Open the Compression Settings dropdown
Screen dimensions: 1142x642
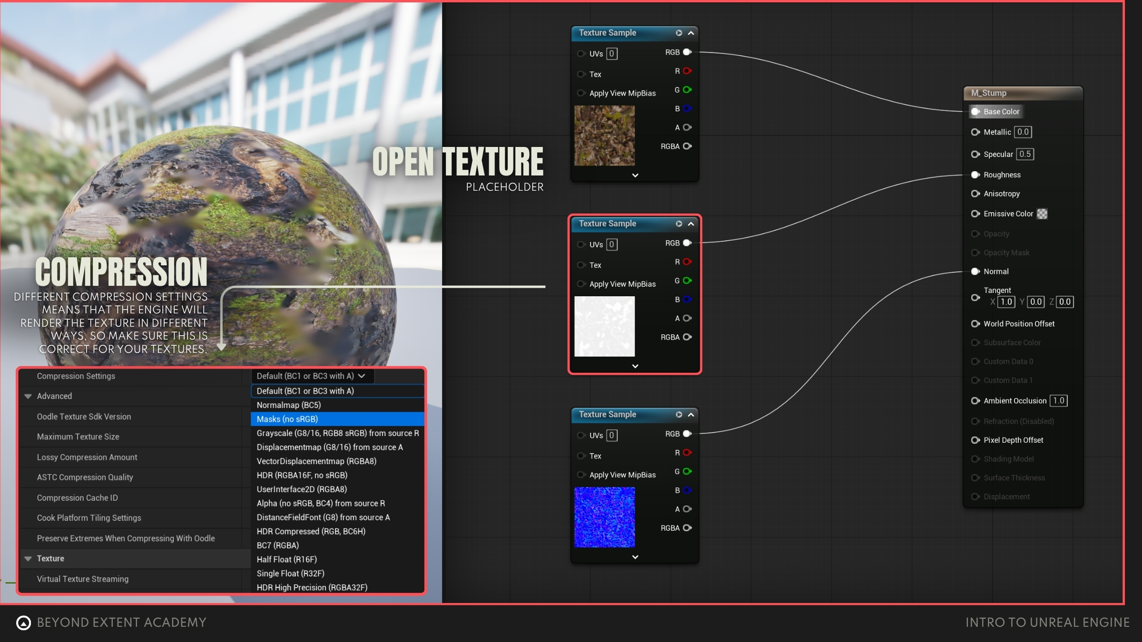coord(312,376)
